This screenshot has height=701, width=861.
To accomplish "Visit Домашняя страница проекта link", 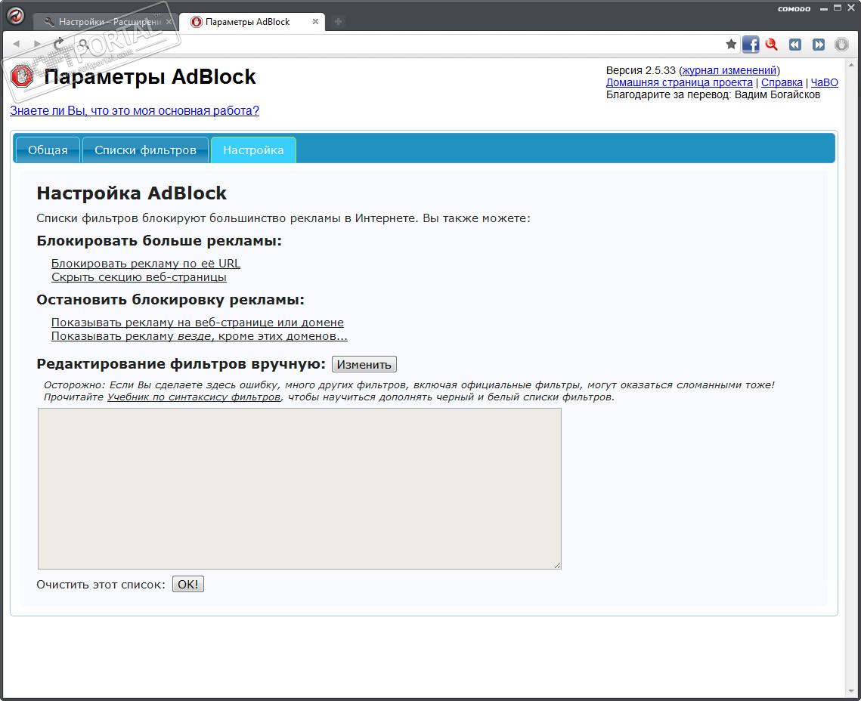I will (680, 82).
